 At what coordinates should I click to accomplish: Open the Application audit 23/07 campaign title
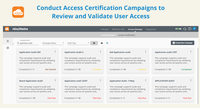[x=76, y=81]
